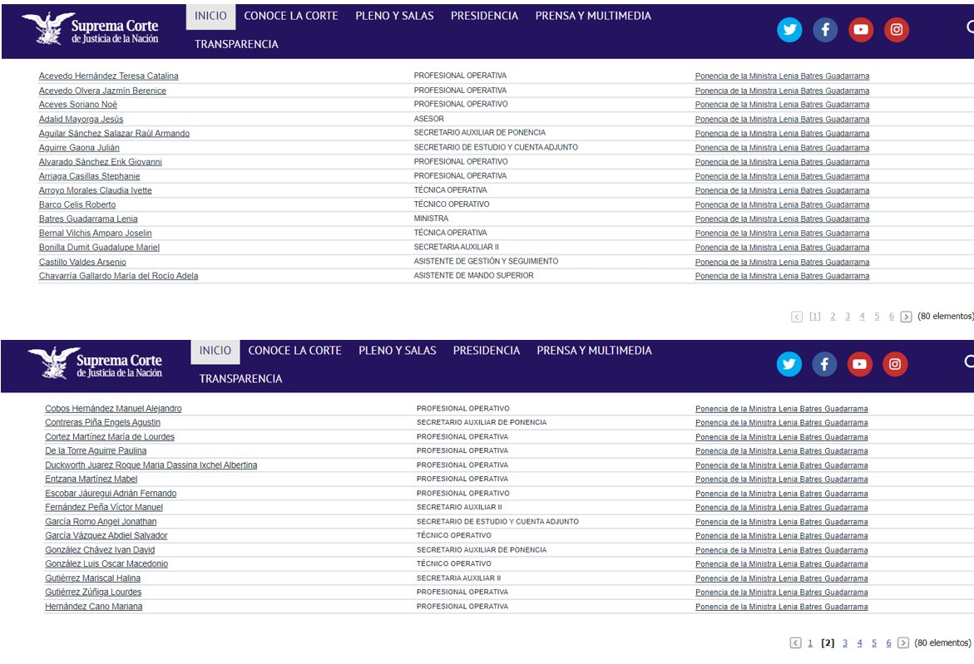The height and width of the screenshot is (664, 974).
Task: Open González Luis Oscar Macedonio link
Action: tap(106, 564)
